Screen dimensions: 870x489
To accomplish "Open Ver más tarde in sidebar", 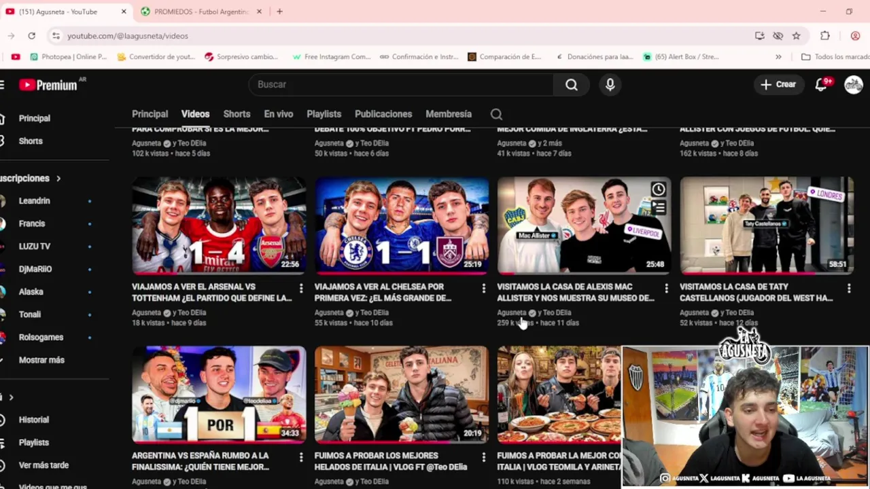I will pos(43,465).
